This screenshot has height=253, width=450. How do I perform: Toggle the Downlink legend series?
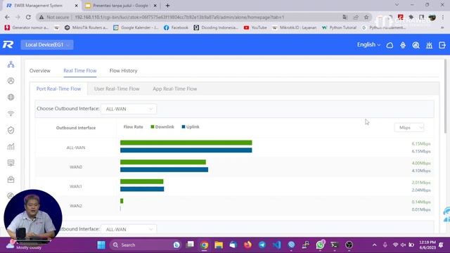click(x=162, y=126)
